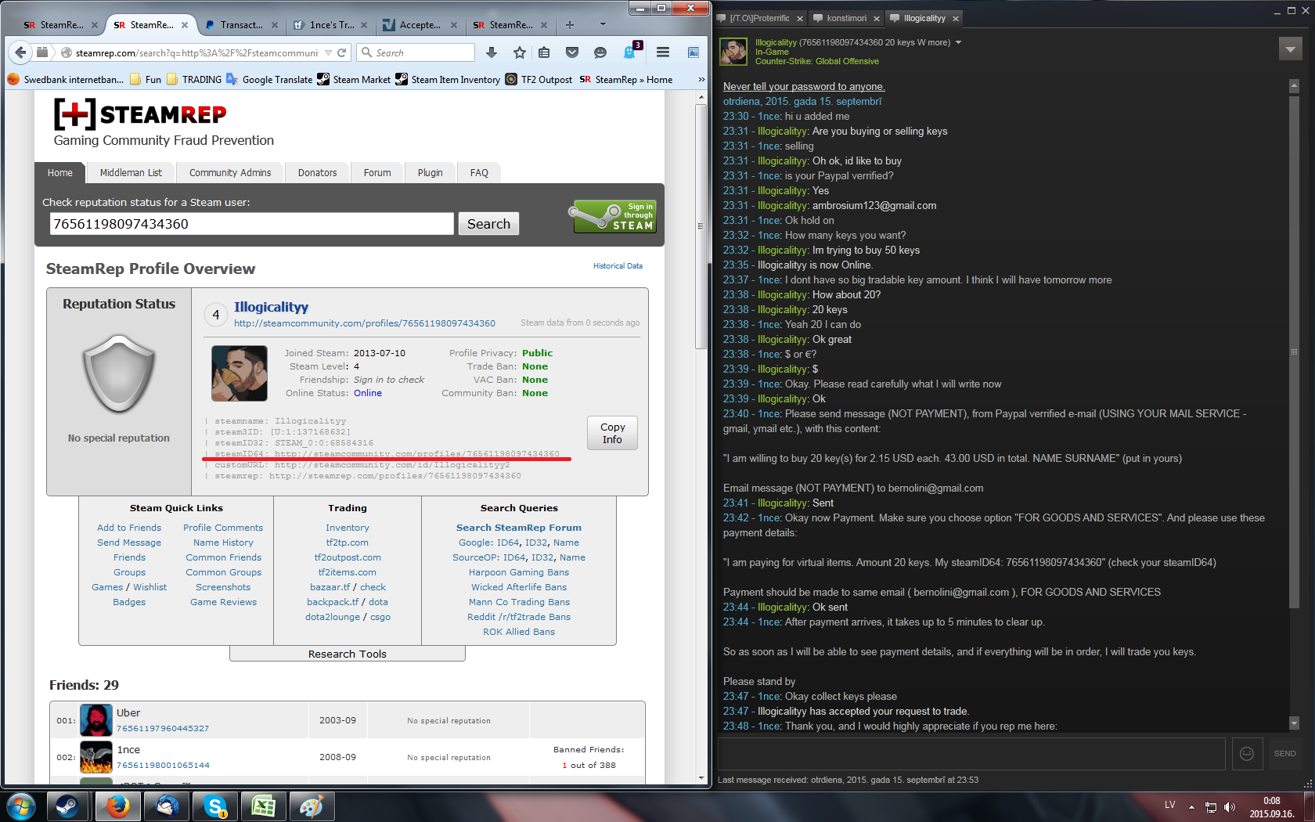Click Sign in through Steam button

point(614,216)
